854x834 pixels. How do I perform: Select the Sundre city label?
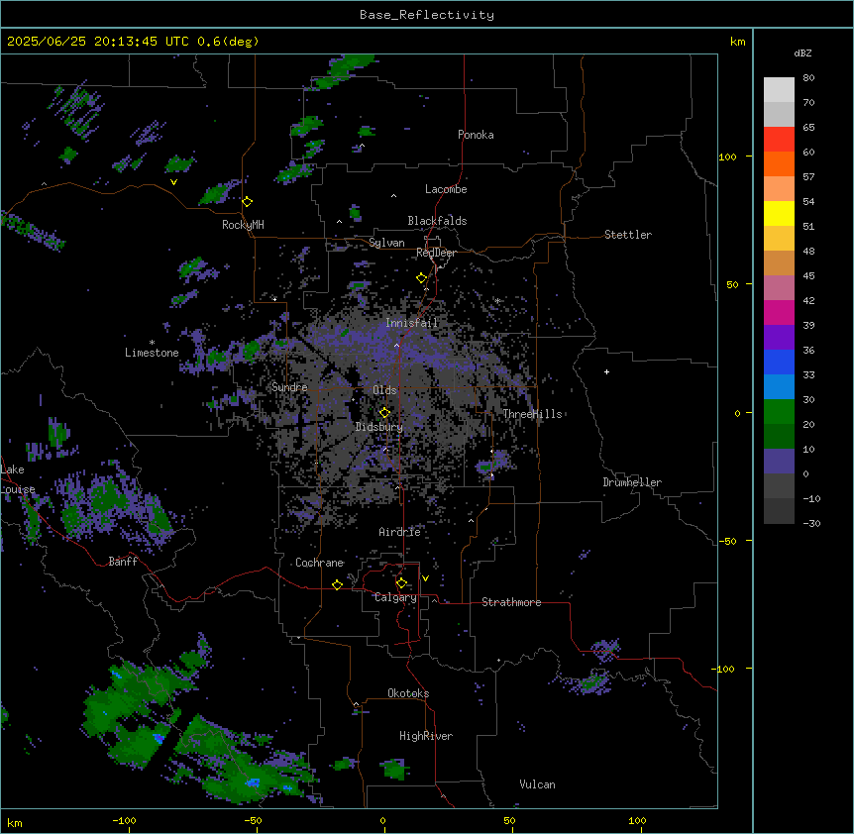click(289, 387)
